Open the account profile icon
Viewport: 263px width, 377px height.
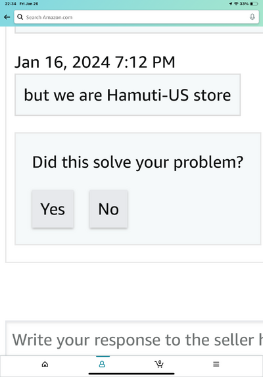click(102, 364)
